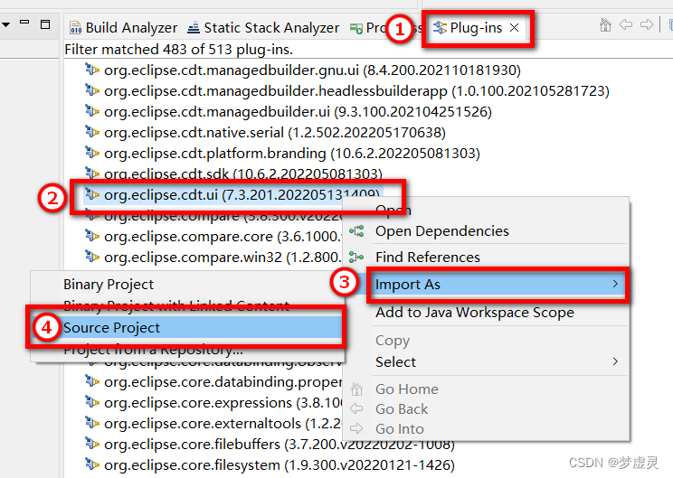
Task: Maximize the left panel
Action: 45,24
